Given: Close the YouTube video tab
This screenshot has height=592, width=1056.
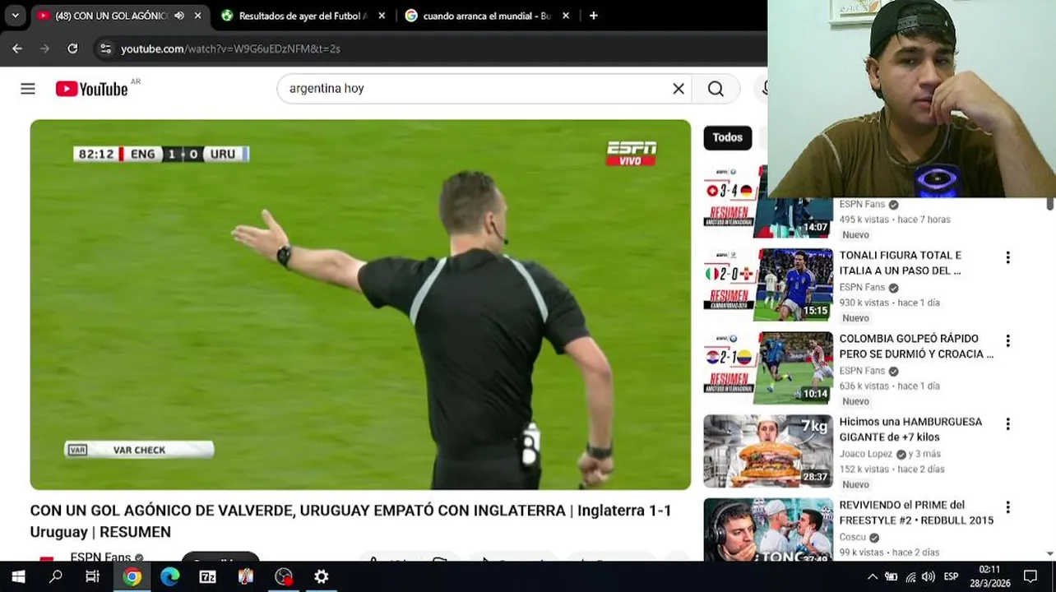Looking at the screenshot, I should point(197,16).
